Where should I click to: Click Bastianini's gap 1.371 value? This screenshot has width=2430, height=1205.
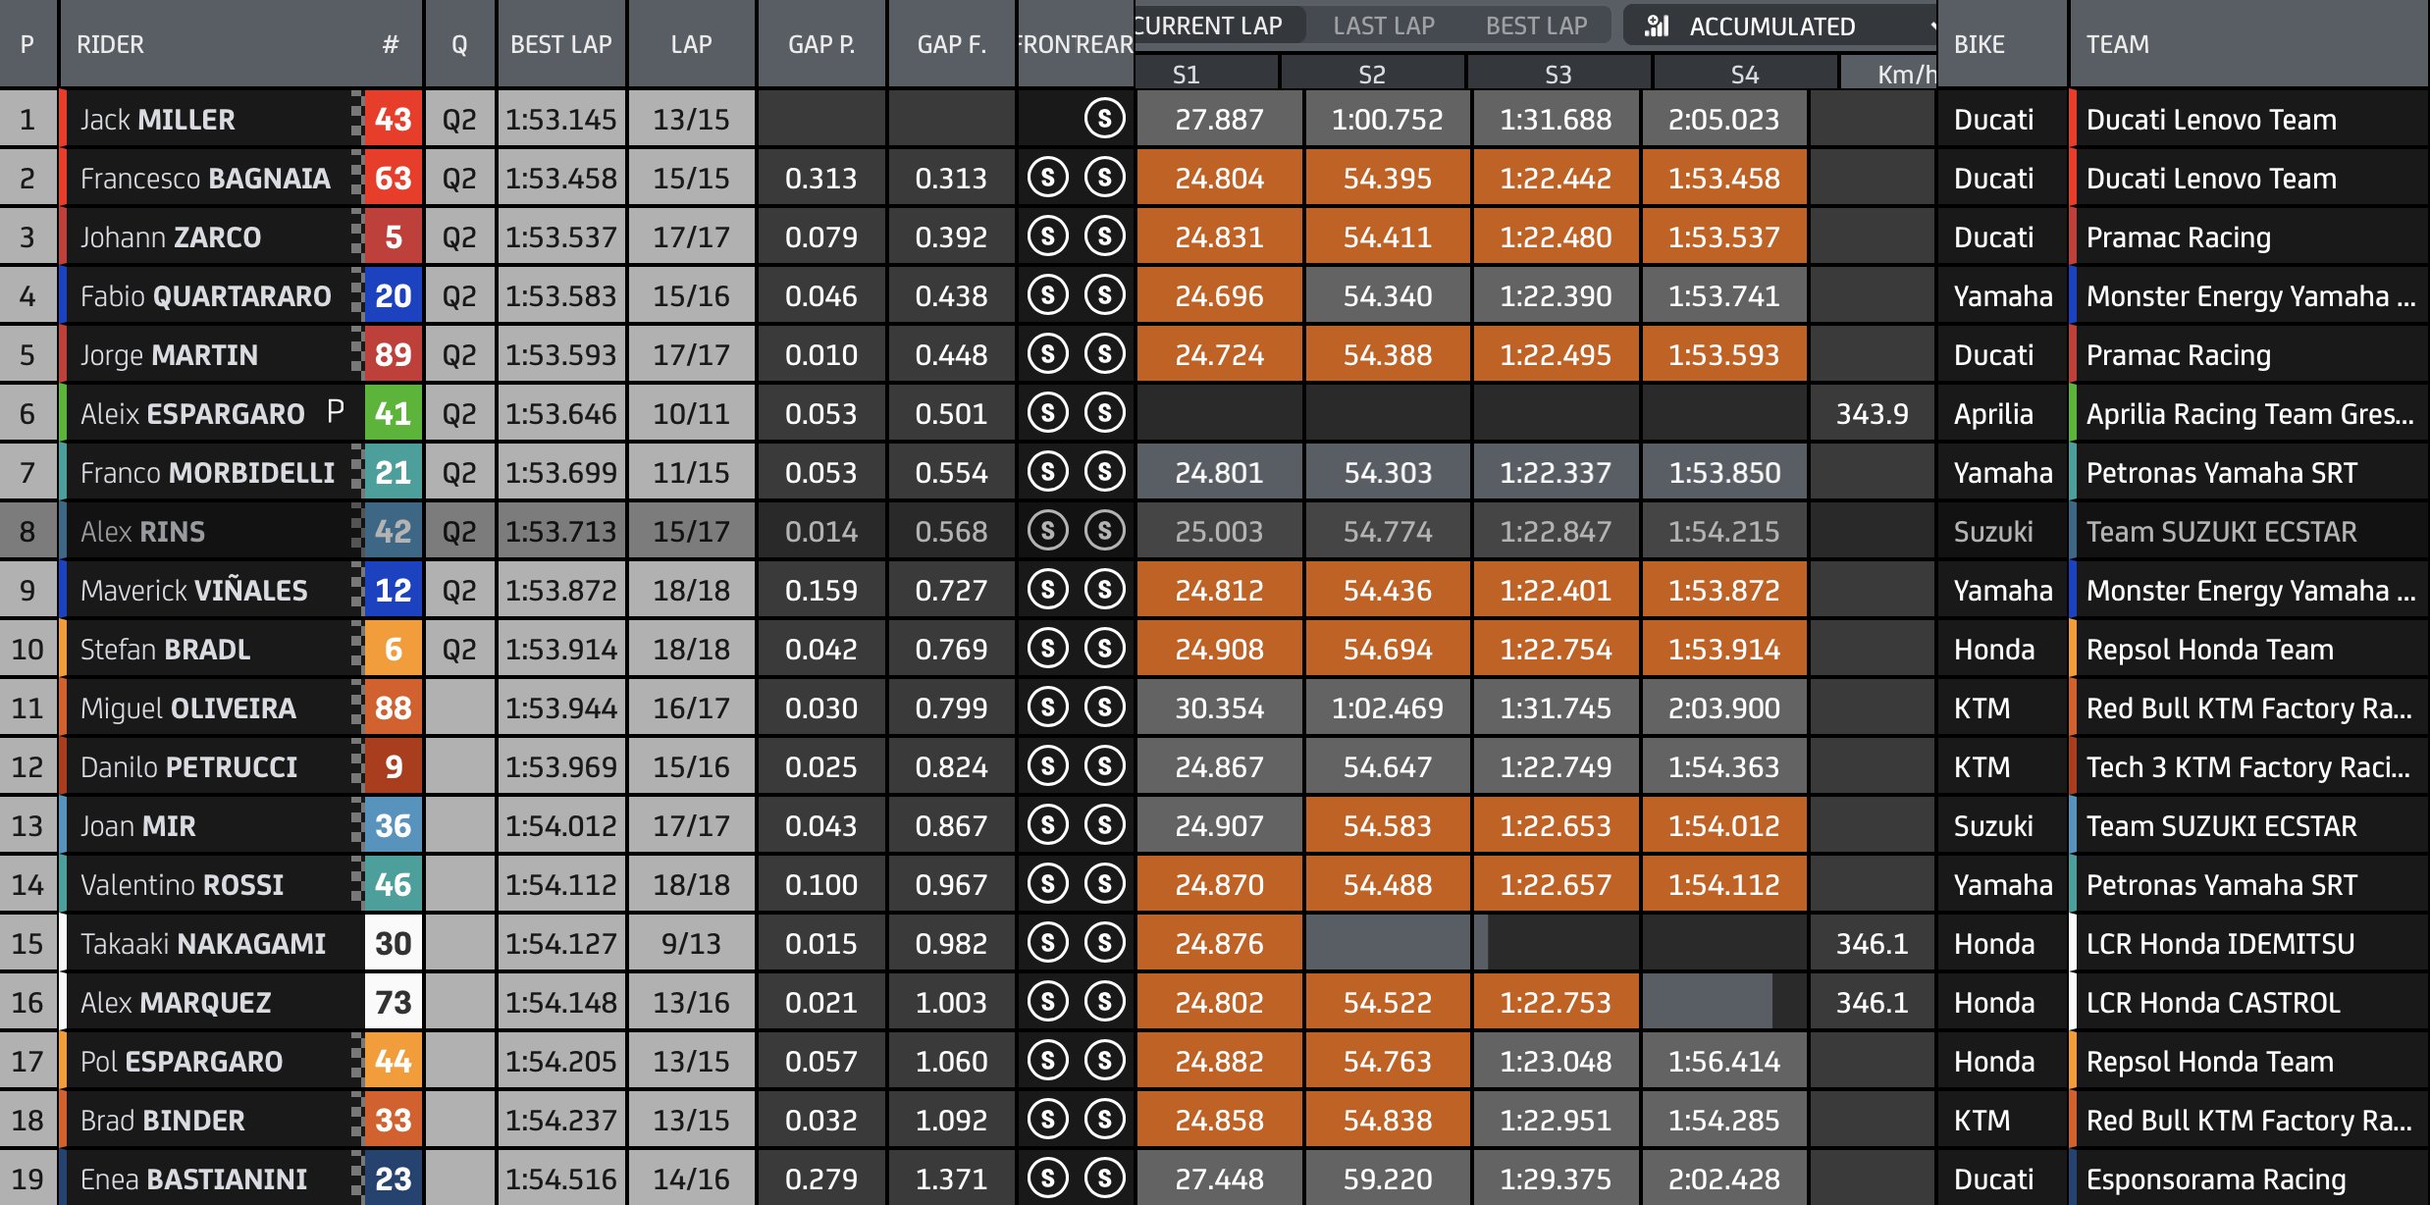point(951,1179)
